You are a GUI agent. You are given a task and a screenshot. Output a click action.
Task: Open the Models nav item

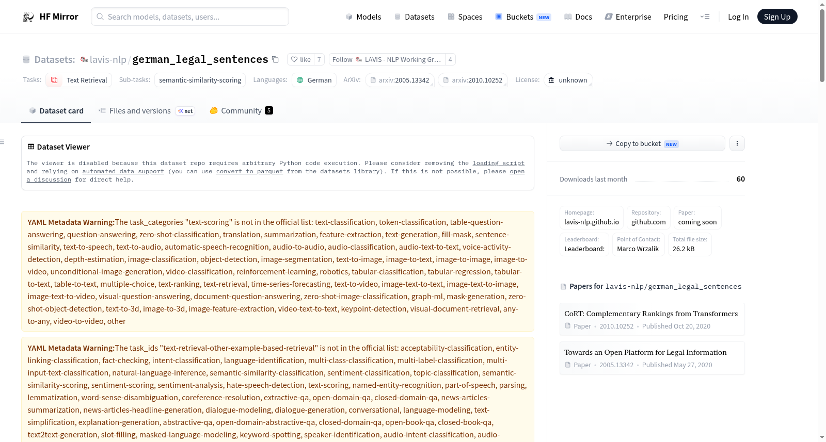(363, 17)
